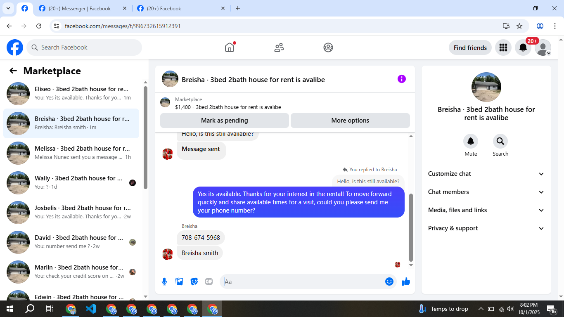Click the conversation list scrollbar
The height and width of the screenshot is (317, 564).
click(x=145, y=137)
